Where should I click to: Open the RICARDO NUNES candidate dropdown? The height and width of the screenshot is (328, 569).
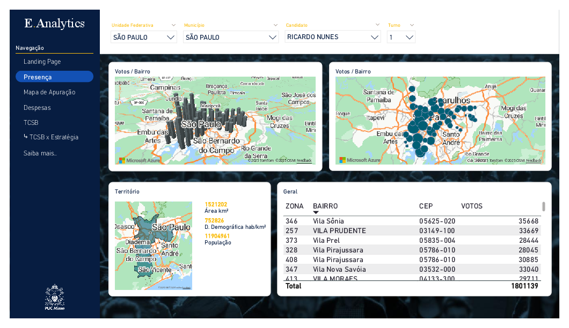(333, 36)
